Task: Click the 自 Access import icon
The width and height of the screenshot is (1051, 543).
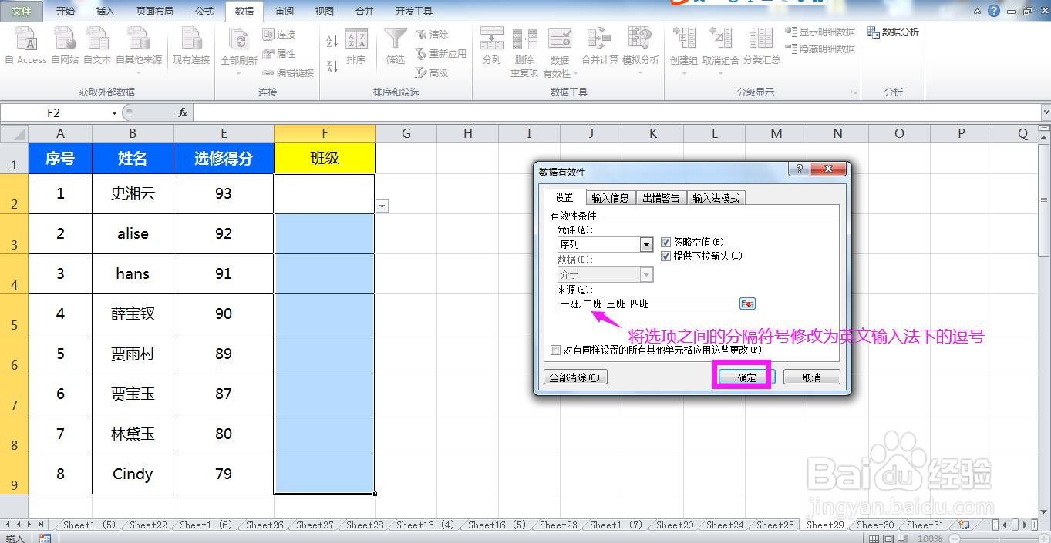Action: 26,46
